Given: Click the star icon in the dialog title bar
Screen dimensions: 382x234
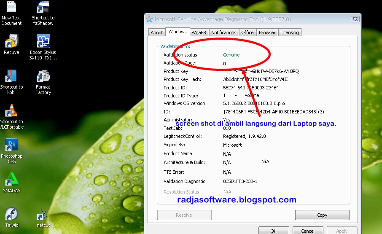Looking at the screenshot, I should 149,19.
